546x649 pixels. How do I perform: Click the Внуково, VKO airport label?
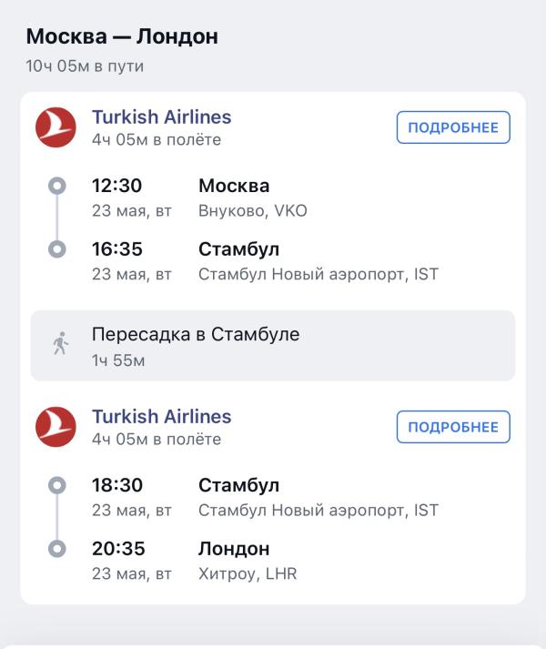pos(252,211)
